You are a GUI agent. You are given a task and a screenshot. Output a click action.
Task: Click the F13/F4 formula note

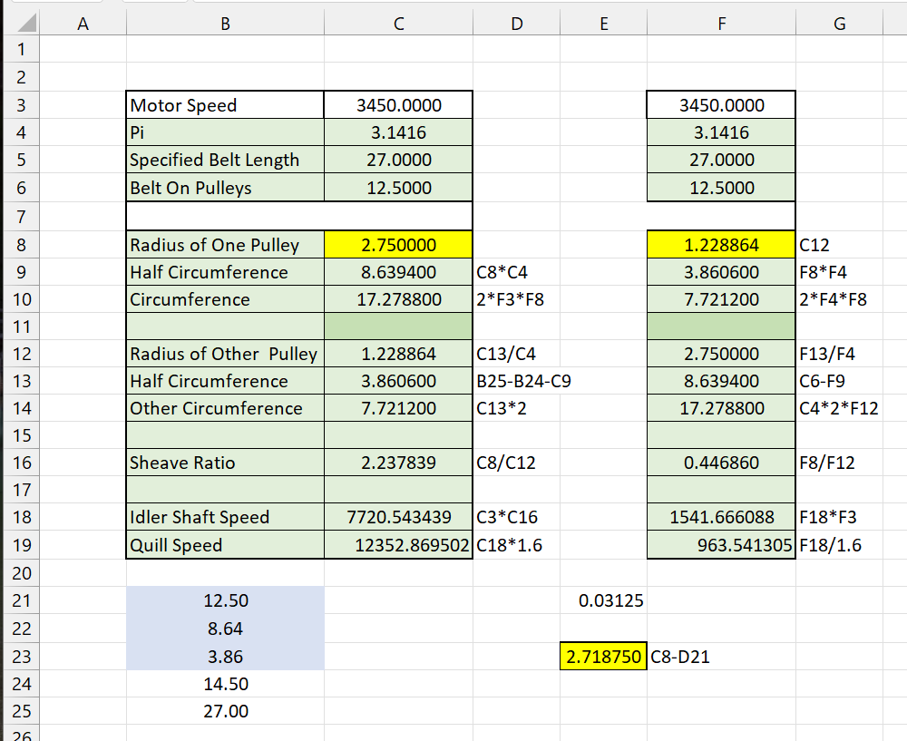[826, 354]
